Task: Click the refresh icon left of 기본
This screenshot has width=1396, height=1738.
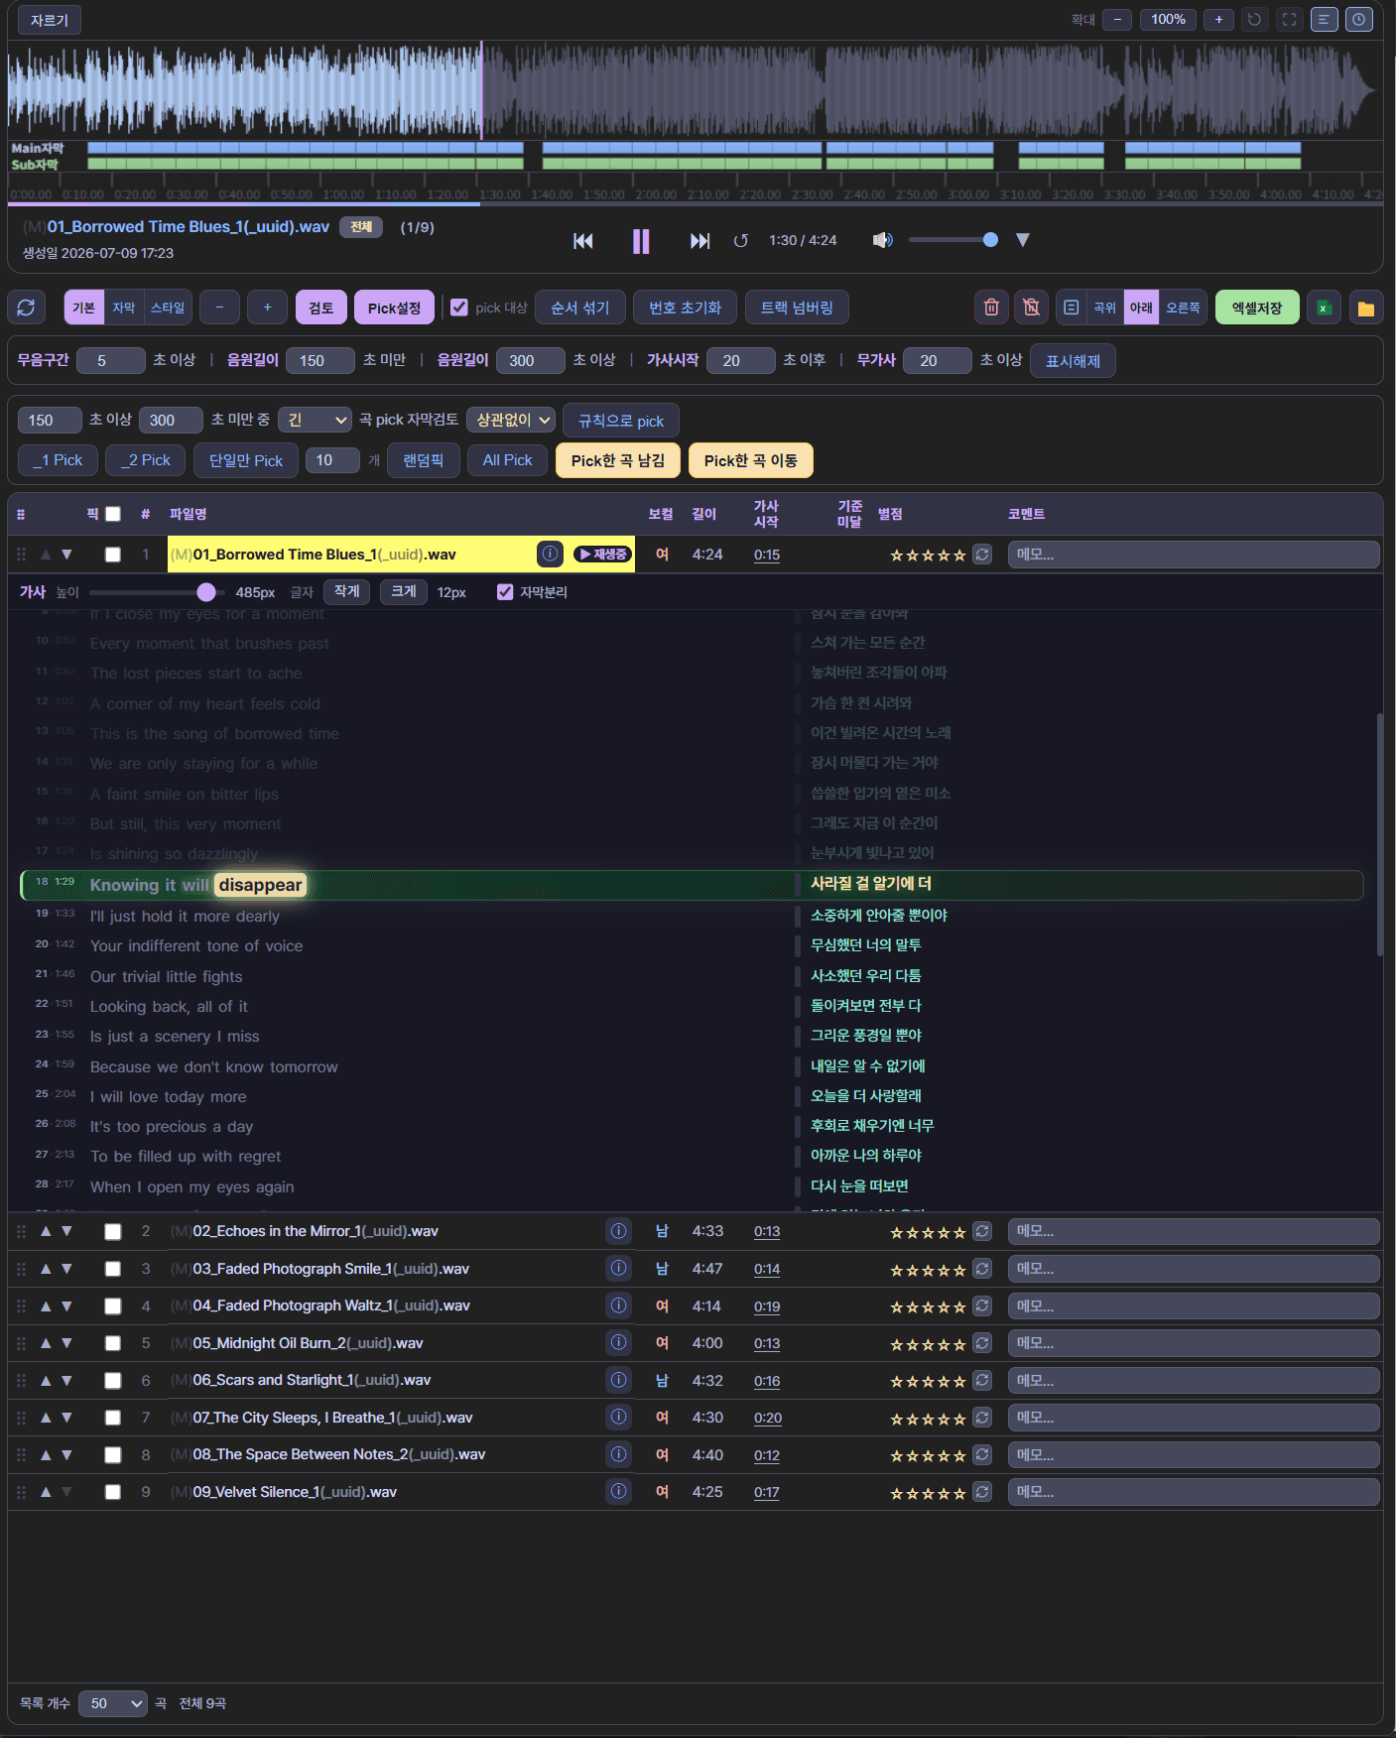Action: pyautogui.click(x=27, y=308)
